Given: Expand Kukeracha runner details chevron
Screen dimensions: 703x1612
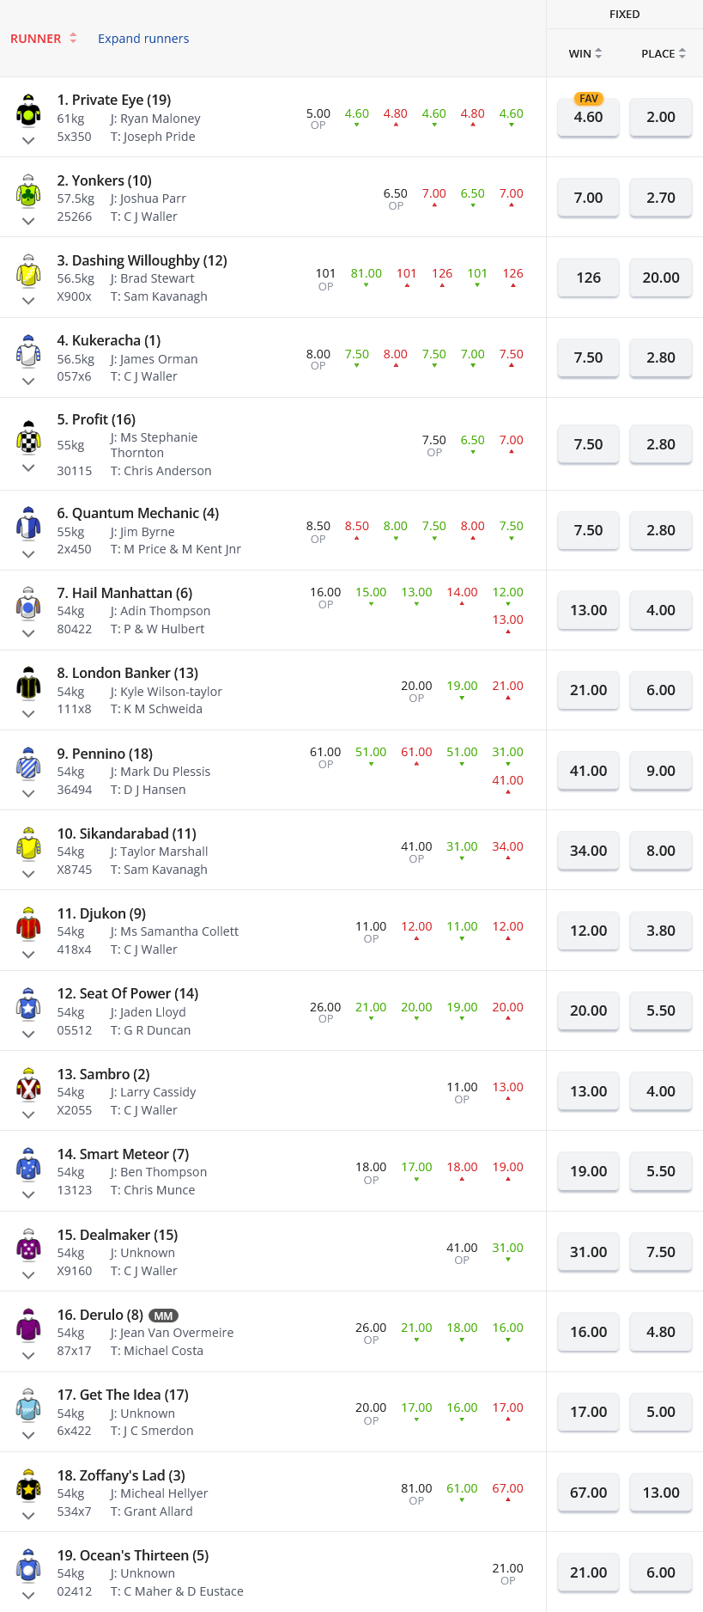Looking at the screenshot, I should [28, 381].
